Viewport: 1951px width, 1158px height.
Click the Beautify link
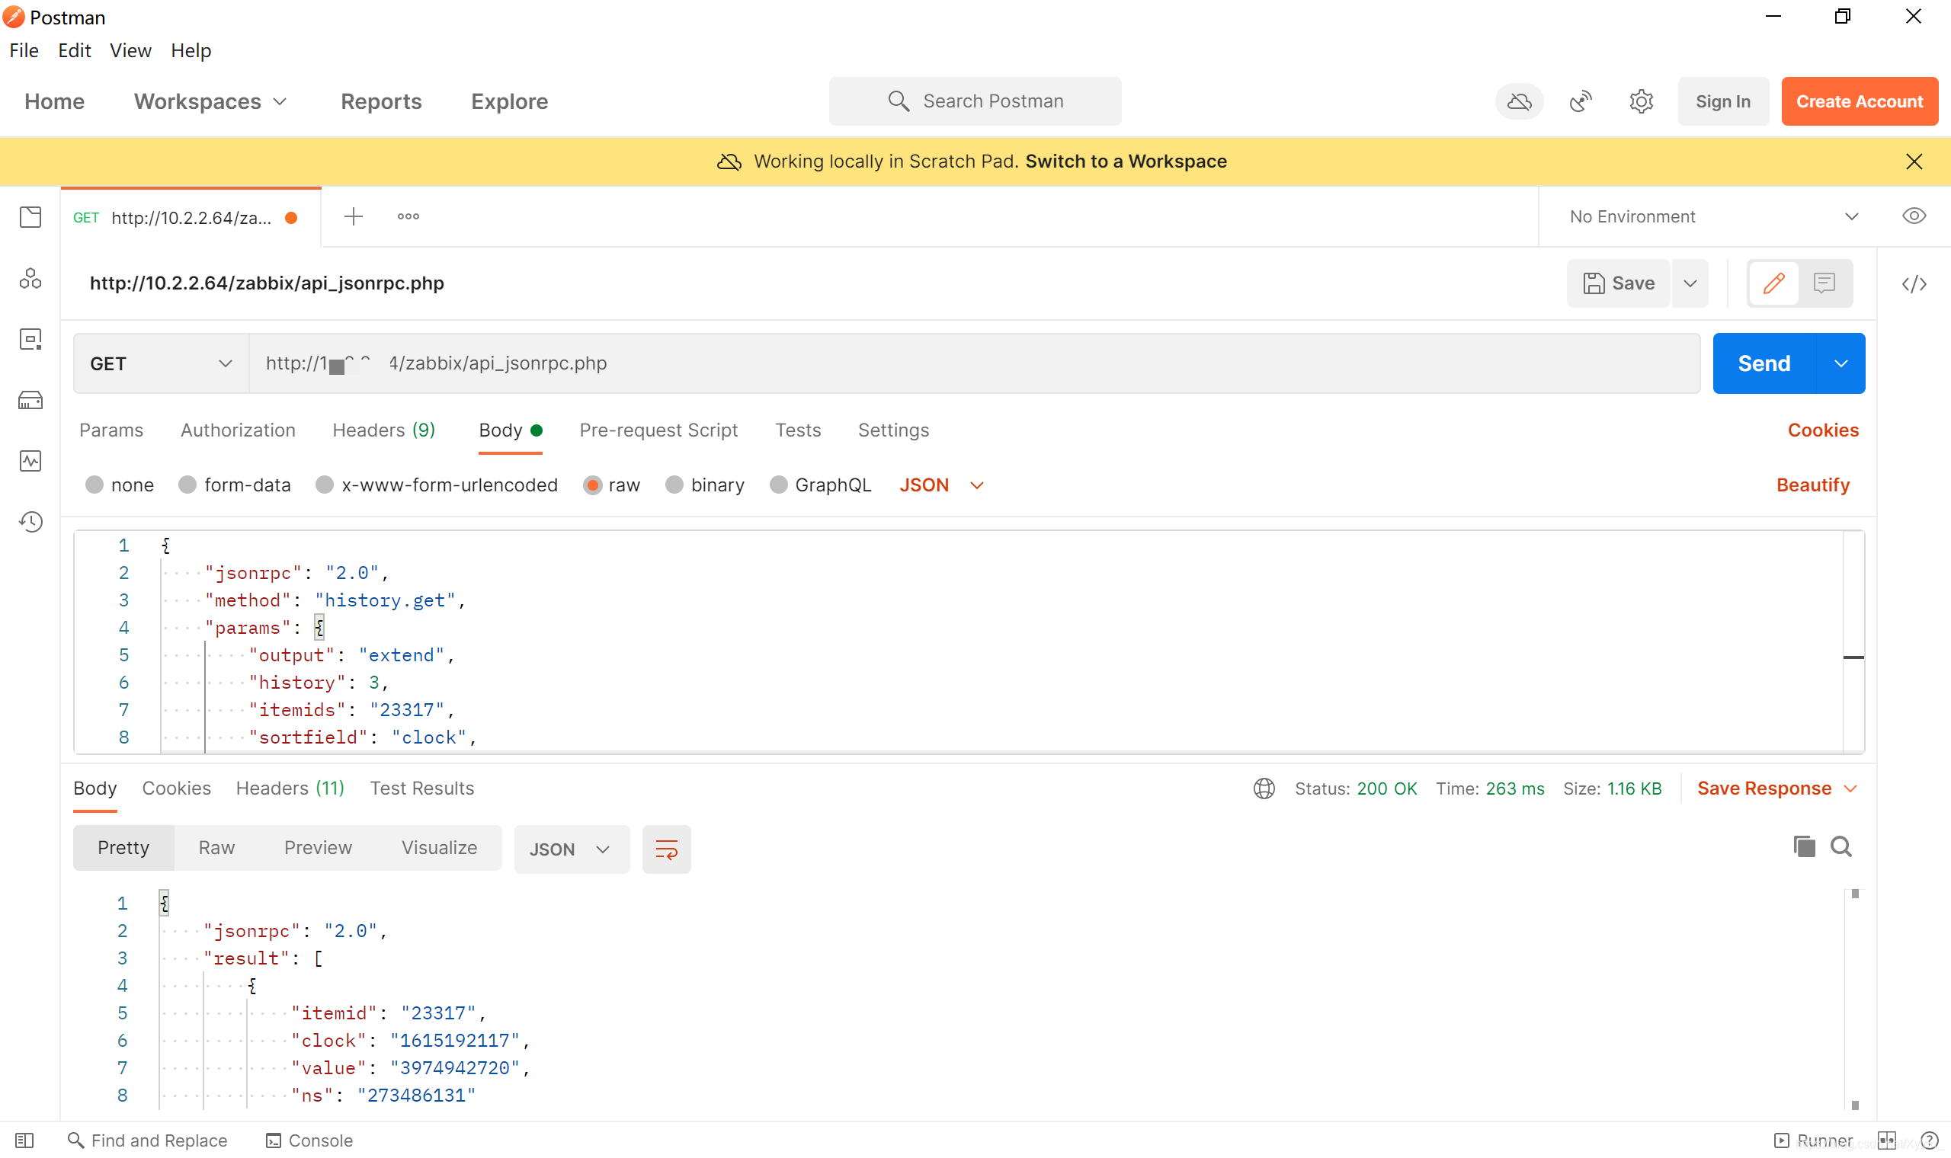tap(1813, 485)
